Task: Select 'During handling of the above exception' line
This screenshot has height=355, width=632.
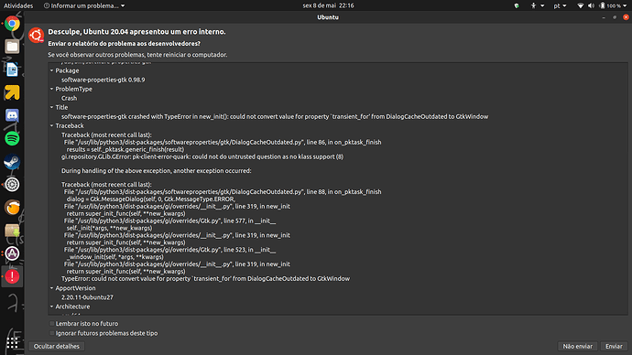Action: 156,171
